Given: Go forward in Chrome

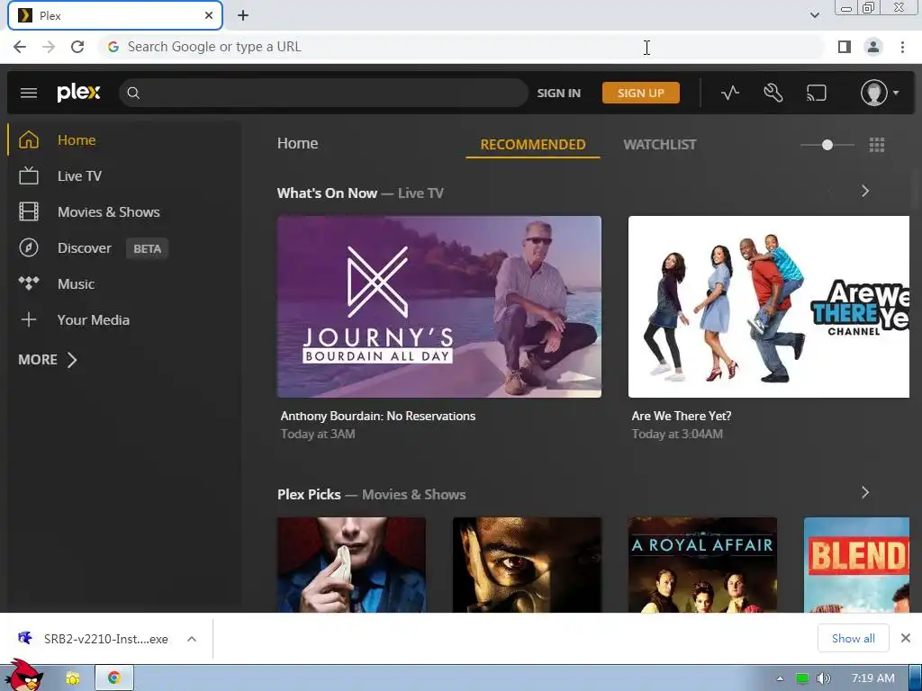Looking at the screenshot, I should pyautogui.click(x=49, y=47).
